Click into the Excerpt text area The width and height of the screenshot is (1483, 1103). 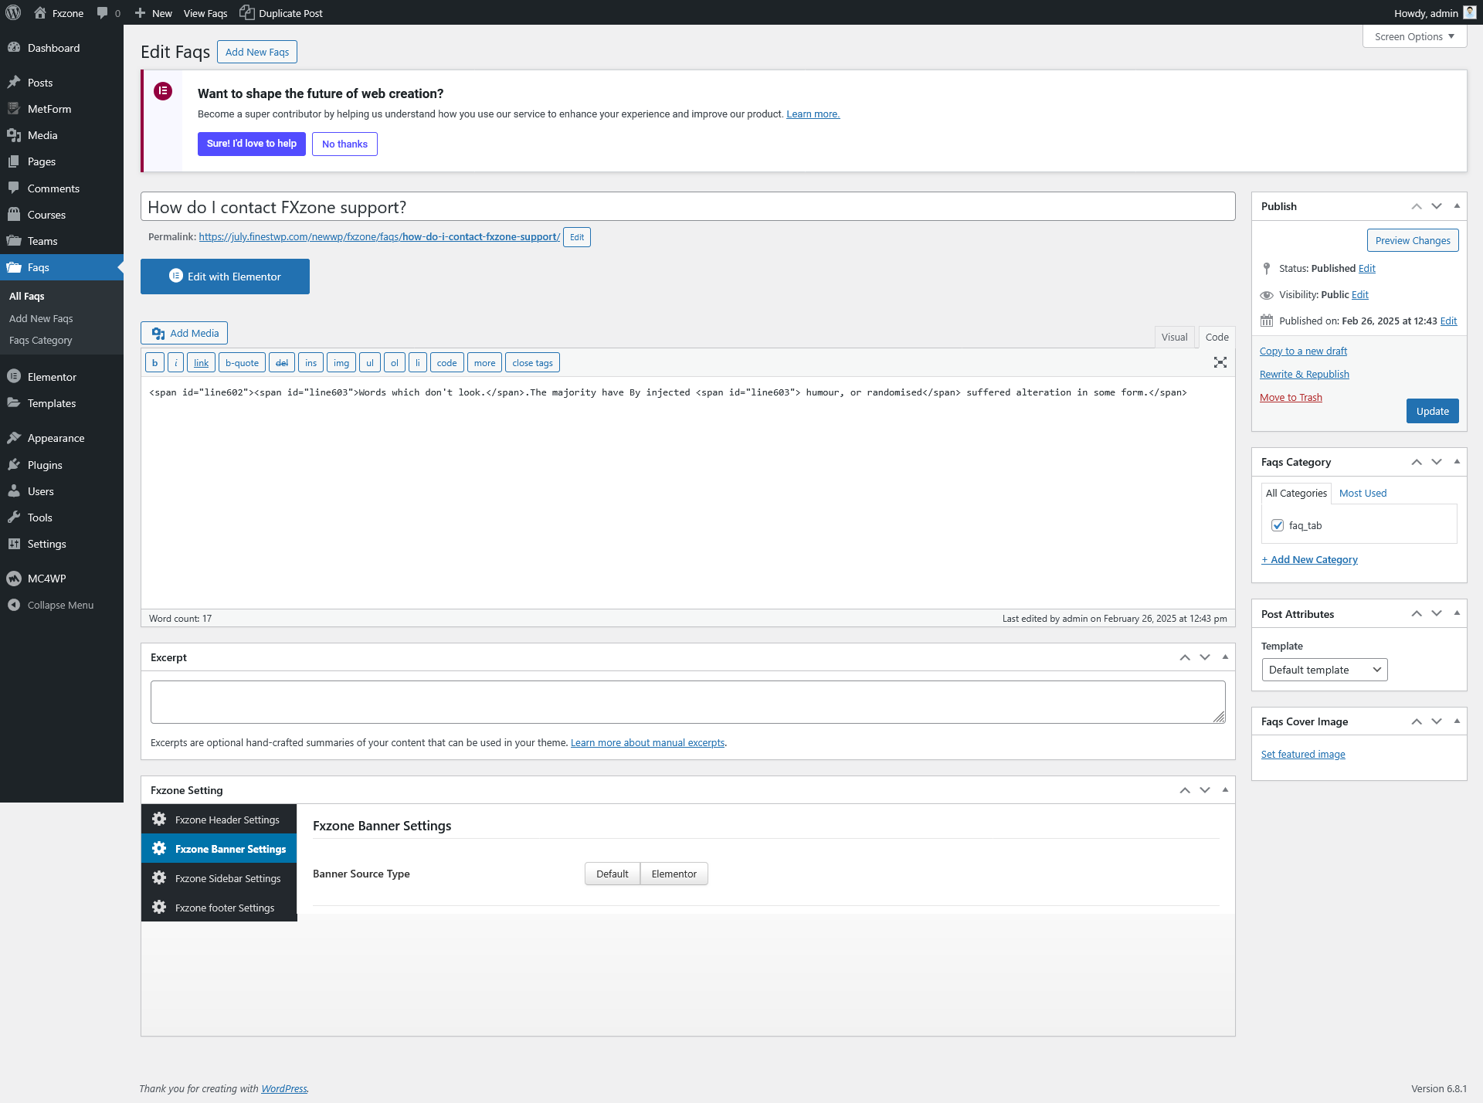pyautogui.click(x=687, y=701)
